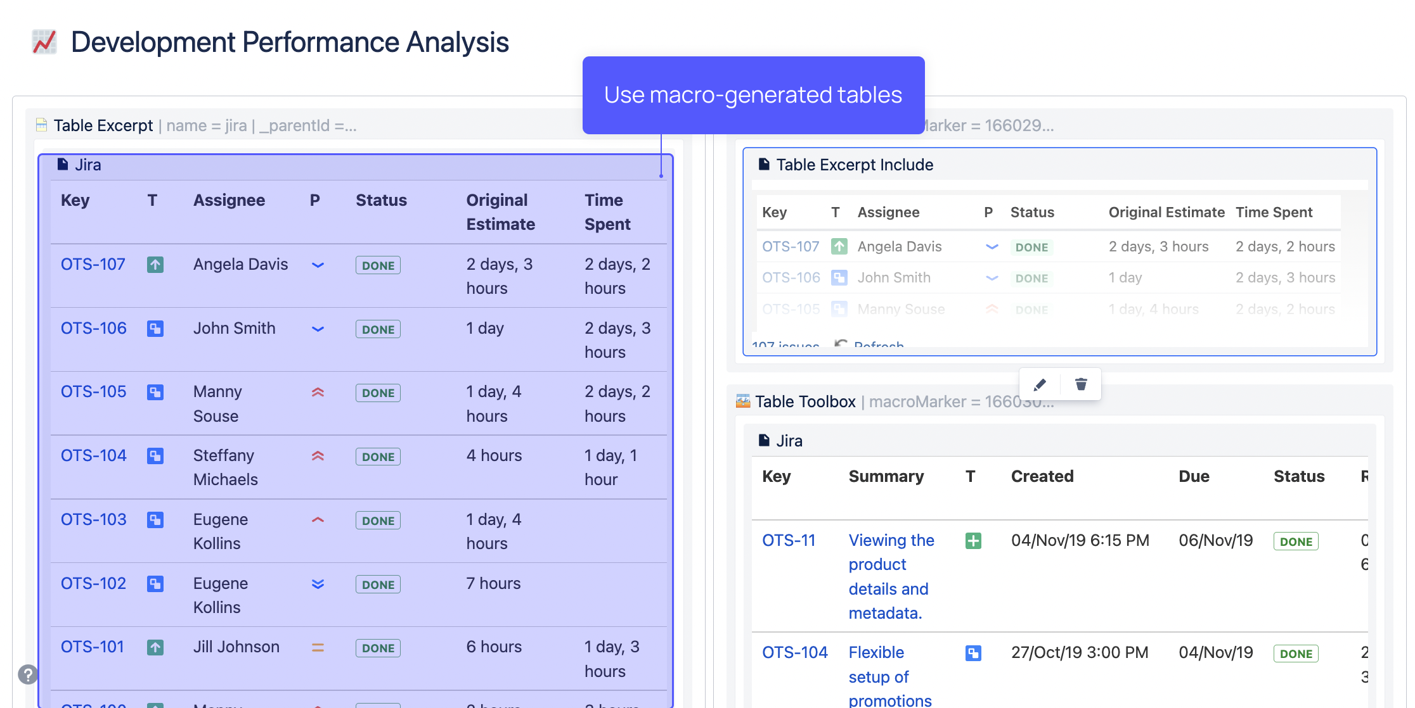This screenshot has width=1415, height=708.
Task: Click the edit pencil icon between the macros
Action: [1038, 384]
